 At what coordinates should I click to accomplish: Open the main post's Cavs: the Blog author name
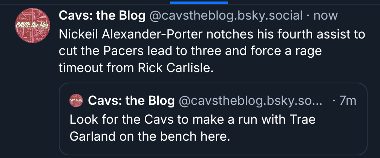click(x=102, y=16)
